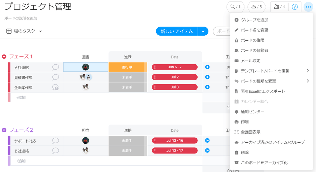Open the 猫のタスク view dropdown

24,31
